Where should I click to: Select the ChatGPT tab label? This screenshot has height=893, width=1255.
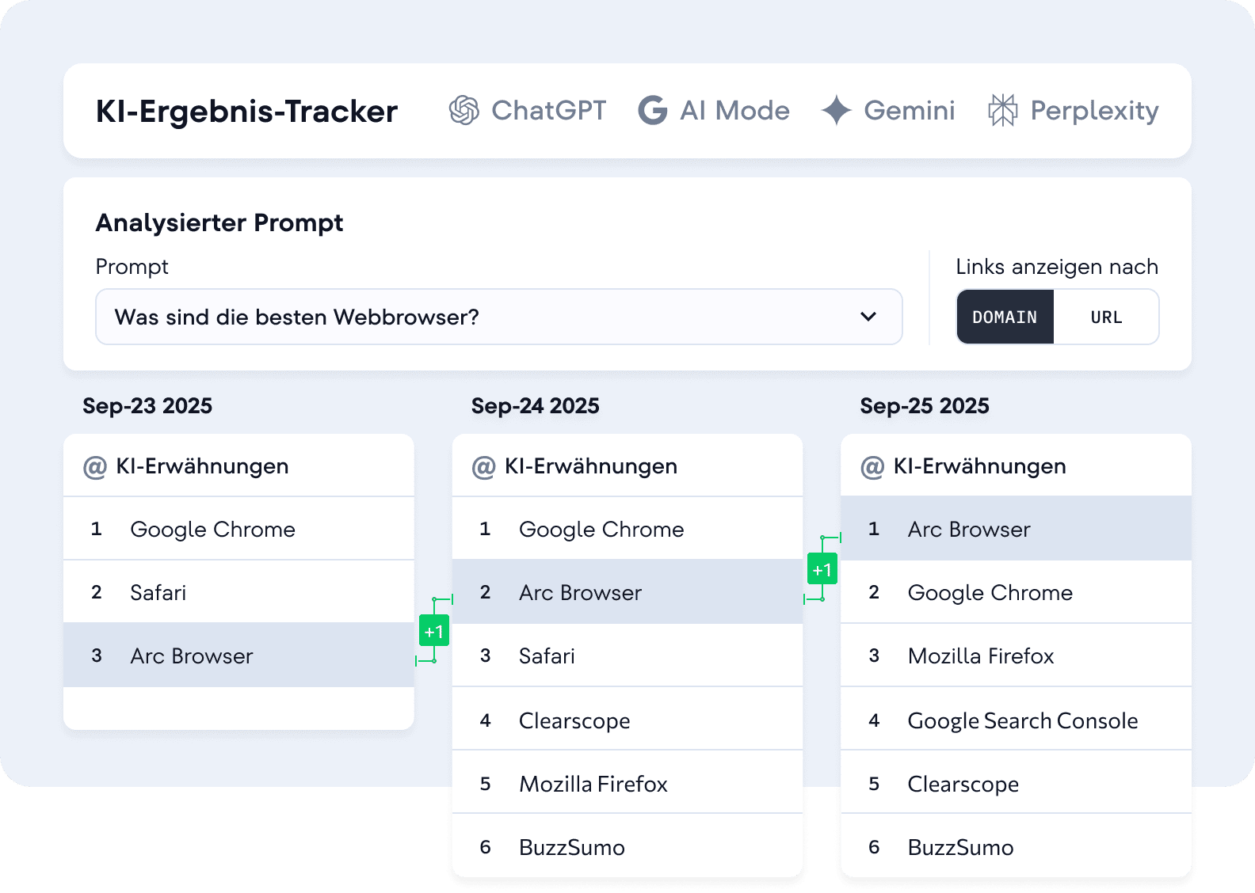point(548,111)
